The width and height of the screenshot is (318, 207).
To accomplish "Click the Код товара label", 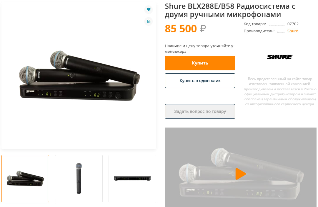I will pyautogui.click(x=255, y=24).
